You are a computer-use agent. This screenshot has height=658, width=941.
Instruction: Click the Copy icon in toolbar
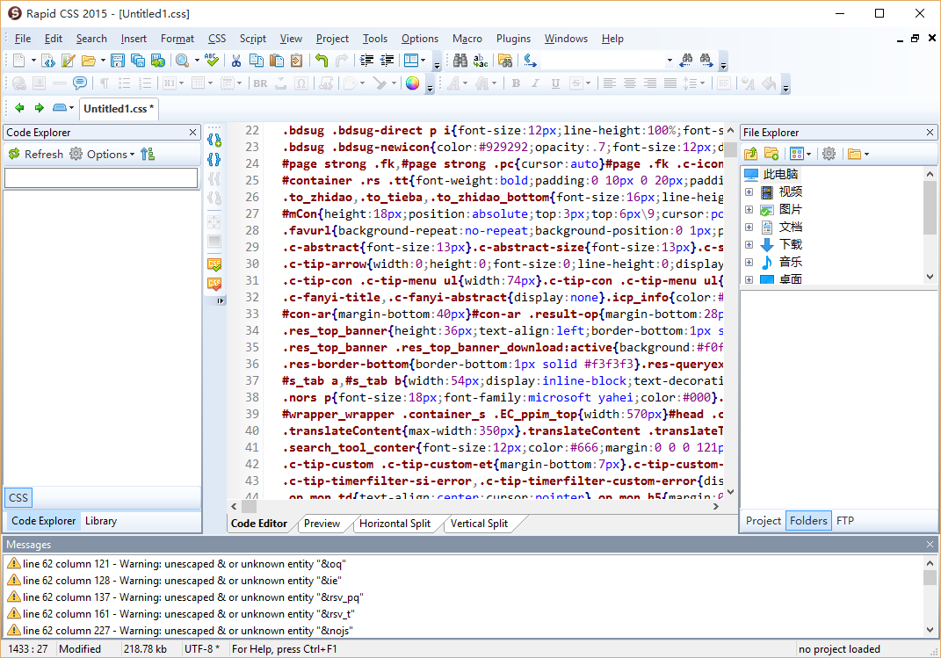pyautogui.click(x=257, y=60)
